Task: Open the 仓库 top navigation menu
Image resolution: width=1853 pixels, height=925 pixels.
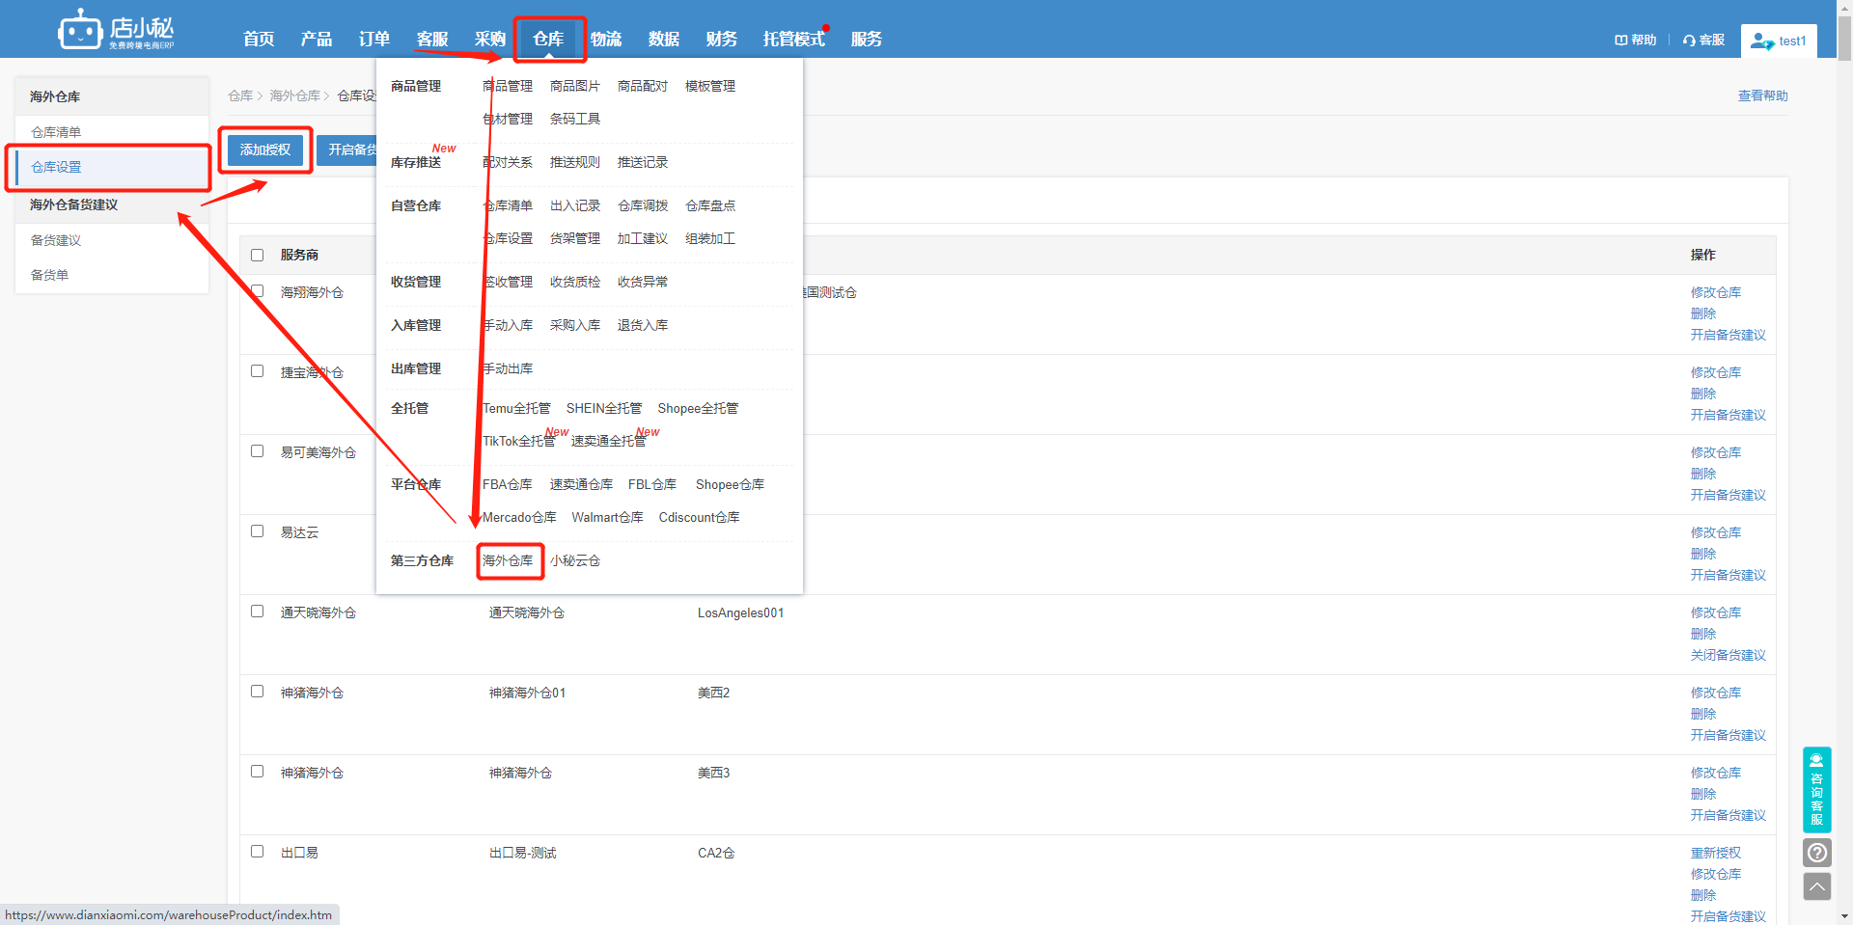Action: pos(548,39)
